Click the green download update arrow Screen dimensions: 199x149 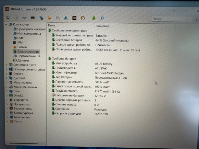94,18
